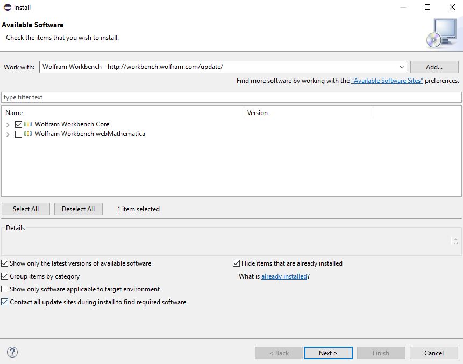
Task: Click the Wolfram Workbench Core category icon
Action: (x=28, y=124)
